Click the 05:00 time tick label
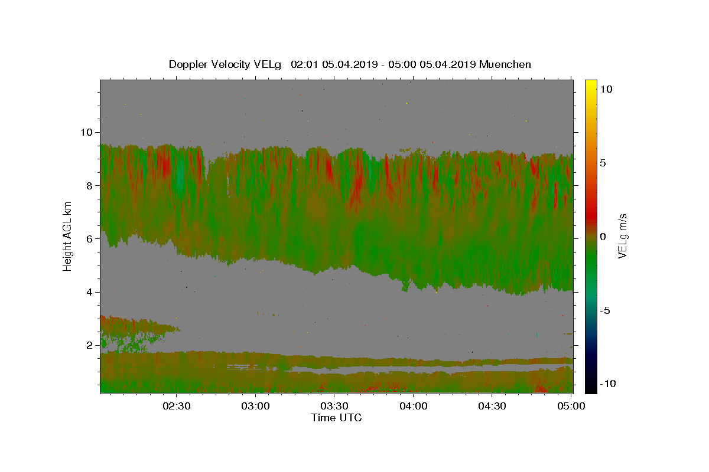This screenshot has width=709, height=472. [x=571, y=406]
